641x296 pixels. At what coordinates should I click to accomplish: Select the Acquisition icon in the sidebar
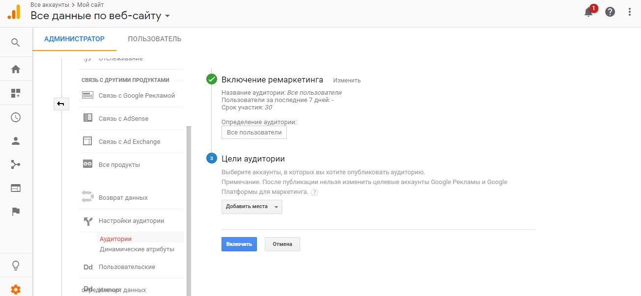tap(15, 164)
